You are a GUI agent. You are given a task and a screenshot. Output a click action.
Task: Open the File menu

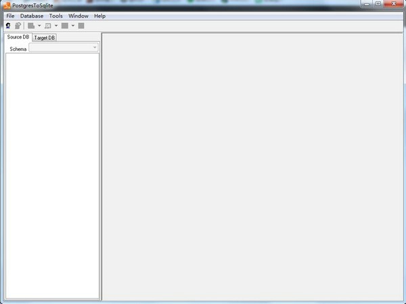pyautogui.click(x=10, y=16)
